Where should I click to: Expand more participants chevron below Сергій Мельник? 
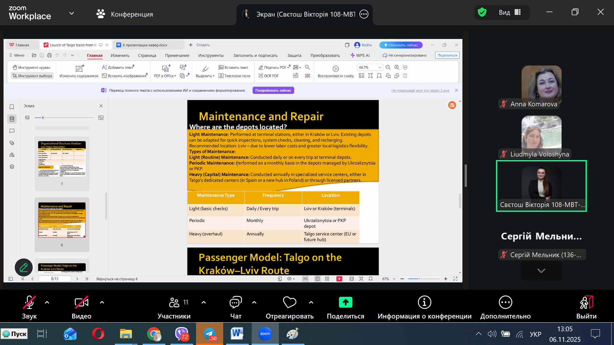(541, 271)
